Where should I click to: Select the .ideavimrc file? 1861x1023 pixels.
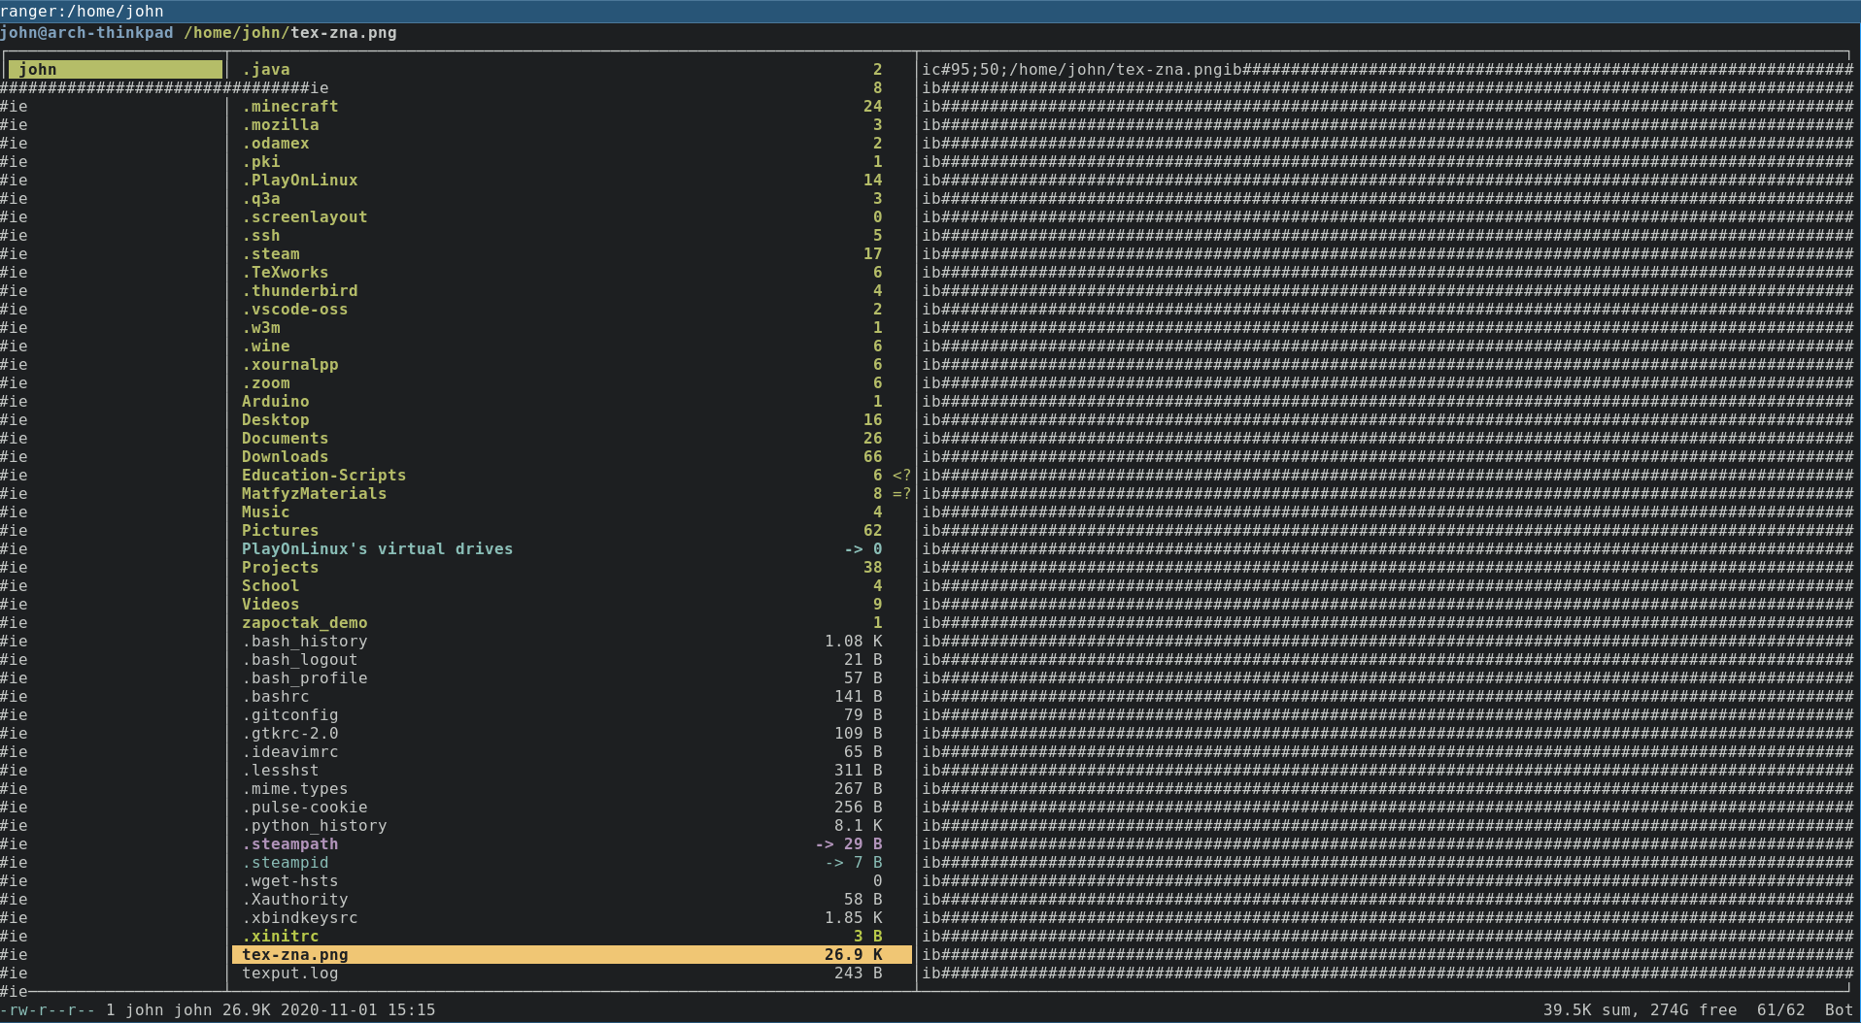click(x=571, y=751)
